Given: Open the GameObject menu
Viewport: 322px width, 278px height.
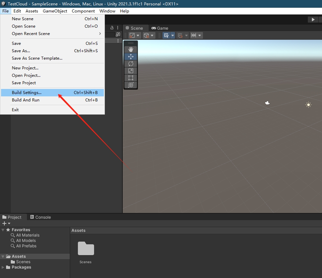Looking at the screenshot, I should [55, 11].
